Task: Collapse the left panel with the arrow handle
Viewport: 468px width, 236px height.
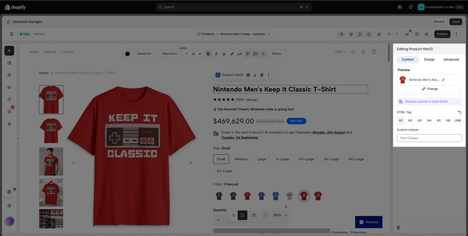Action: 17,138
